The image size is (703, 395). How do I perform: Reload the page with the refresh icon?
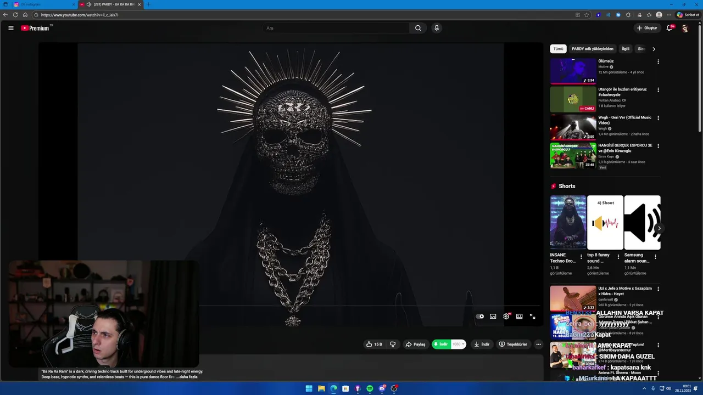[15, 15]
